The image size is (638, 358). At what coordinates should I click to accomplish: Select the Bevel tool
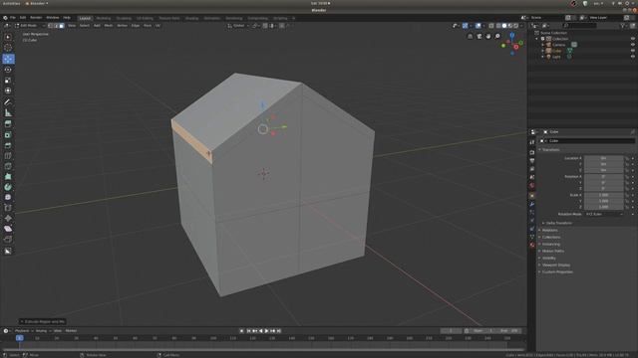click(x=8, y=145)
